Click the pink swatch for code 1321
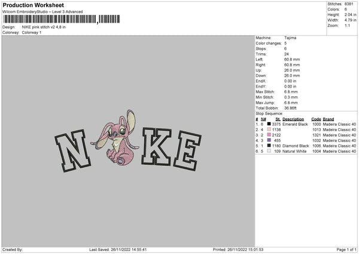Image resolution: width=359 pixels, height=254 pixels. pyautogui.click(x=269, y=135)
